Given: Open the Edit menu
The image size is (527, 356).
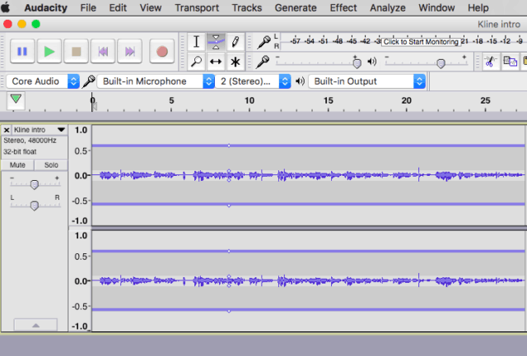Looking at the screenshot, I should [118, 7].
